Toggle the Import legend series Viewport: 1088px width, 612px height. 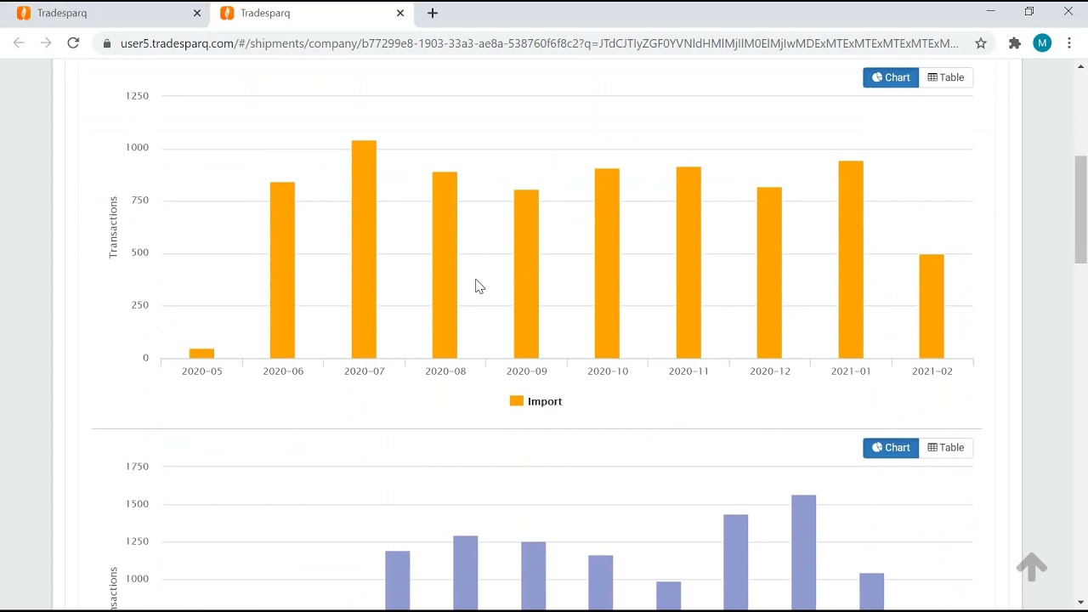pos(535,401)
